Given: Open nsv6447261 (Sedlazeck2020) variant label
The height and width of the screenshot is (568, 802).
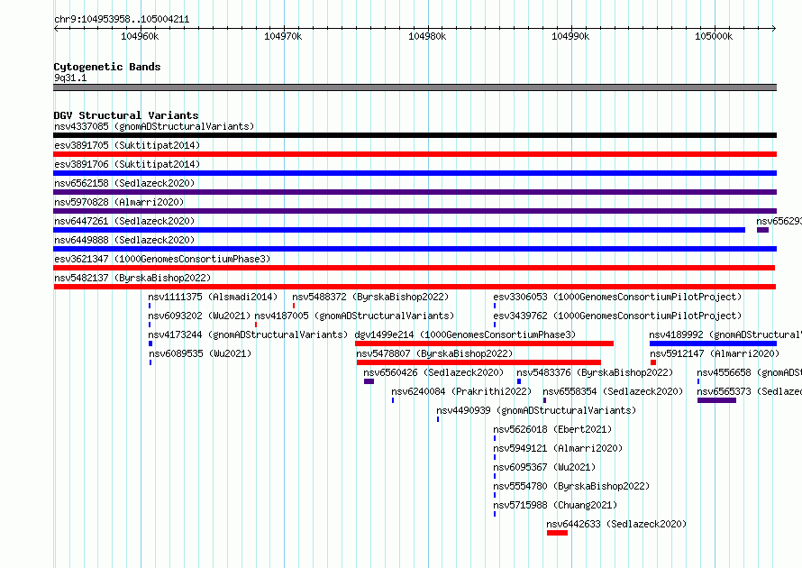Looking at the screenshot, I should [x=124, y=221].
